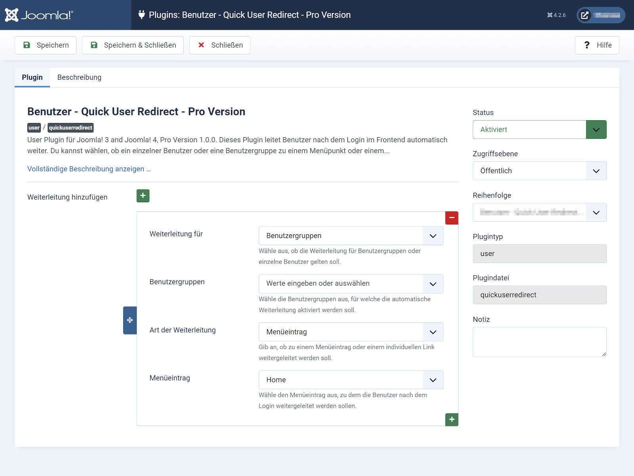This screenshot has height=476, width=634.
Task: Click the bottom green plus icon of the block
Action: click(x=452, y=419)
